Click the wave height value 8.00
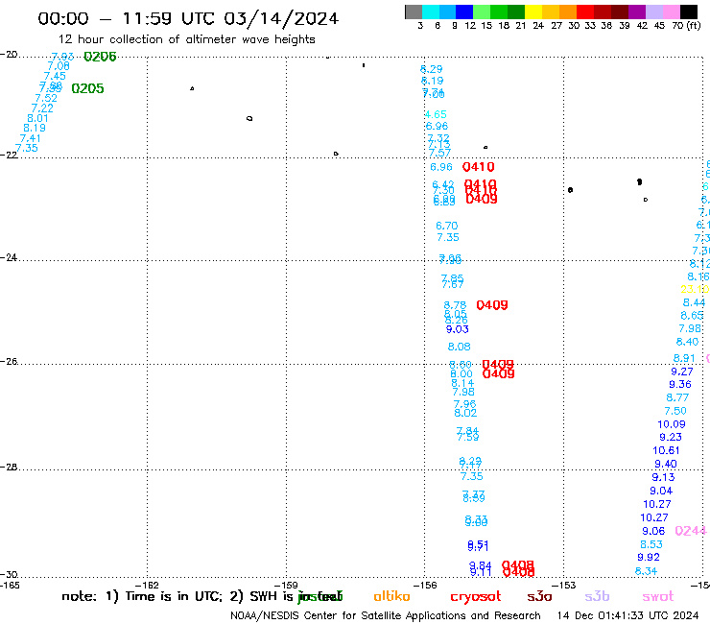710x624 pixels. coord(461,373)
